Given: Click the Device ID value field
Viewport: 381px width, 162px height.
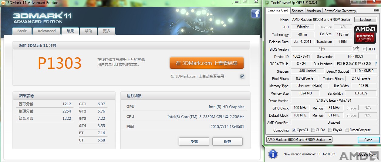Looking at the screenshot, I should [x=302, y=56].
